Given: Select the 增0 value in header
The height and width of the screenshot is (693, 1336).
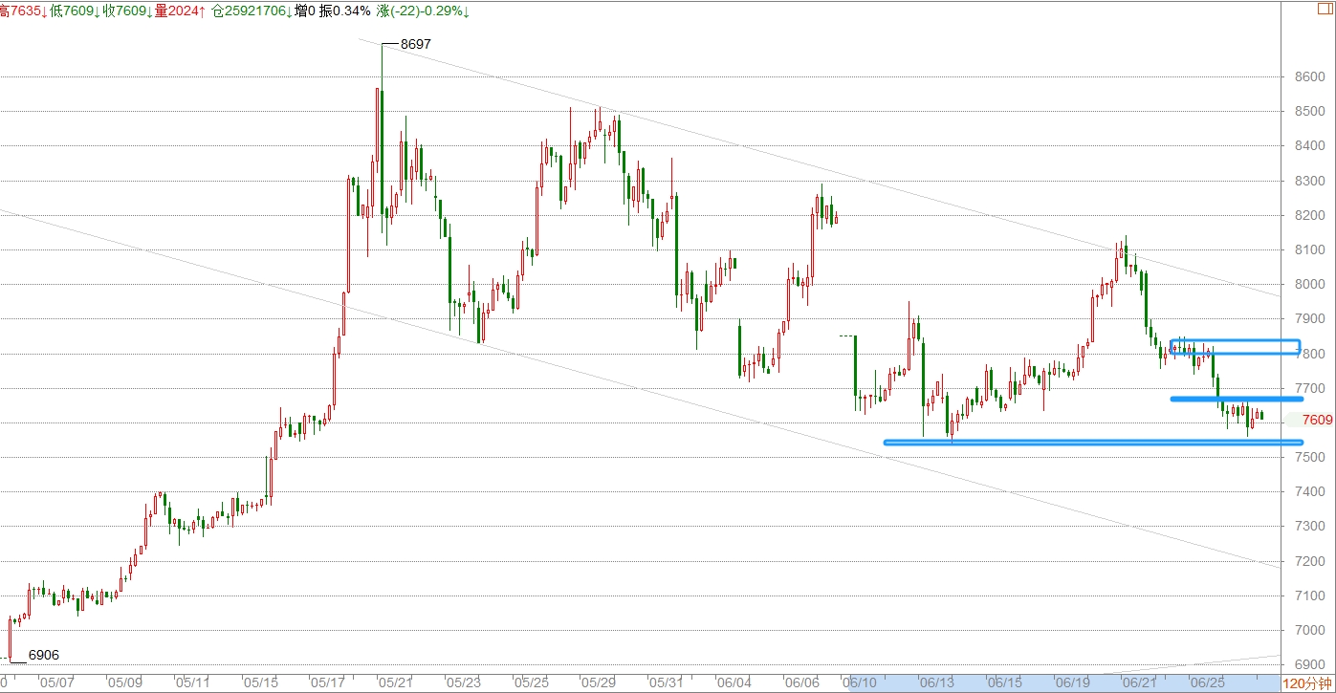Looking at the screenshot, I should (x=306, y=11).
